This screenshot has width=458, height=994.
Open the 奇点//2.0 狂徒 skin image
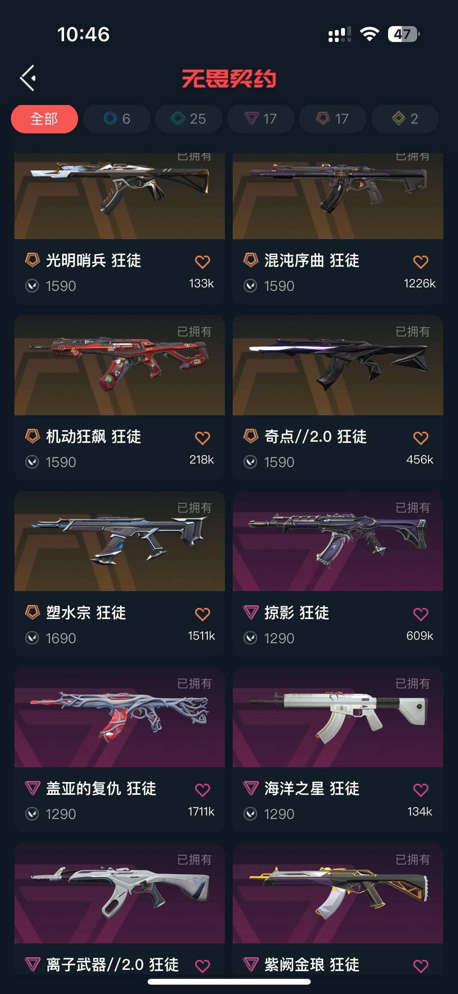[x=338, y=365]
